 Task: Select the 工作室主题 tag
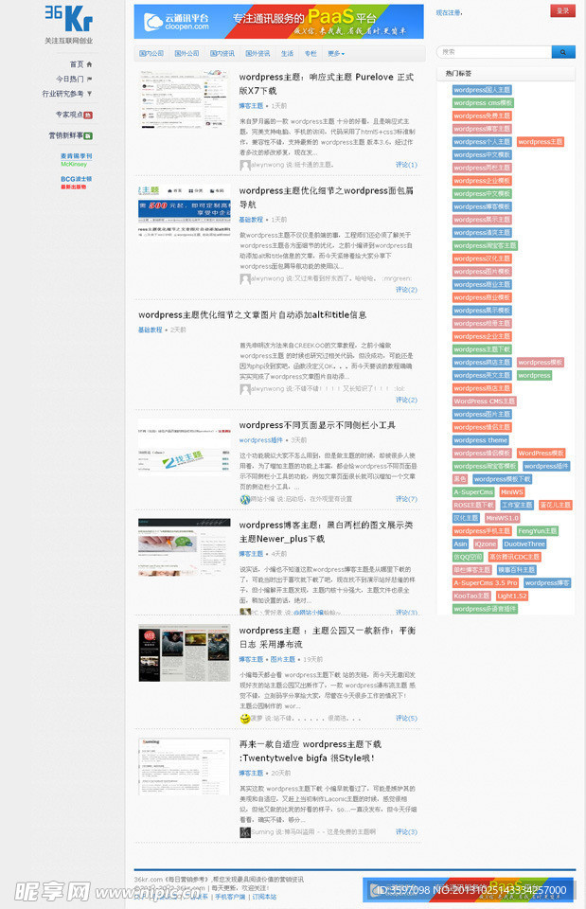click(x=517, y=505)
